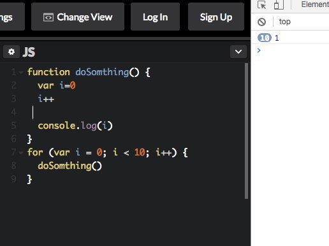Image resolution: width=329 pixels, height=246 pixels.
Task: Open the Elements tab in DevTools
Action: point(315,4)
